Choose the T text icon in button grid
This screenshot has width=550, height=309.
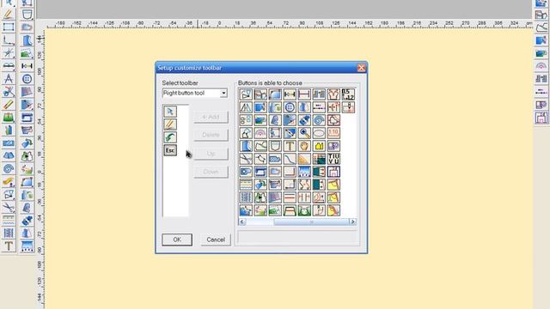[x=290, y=146]
